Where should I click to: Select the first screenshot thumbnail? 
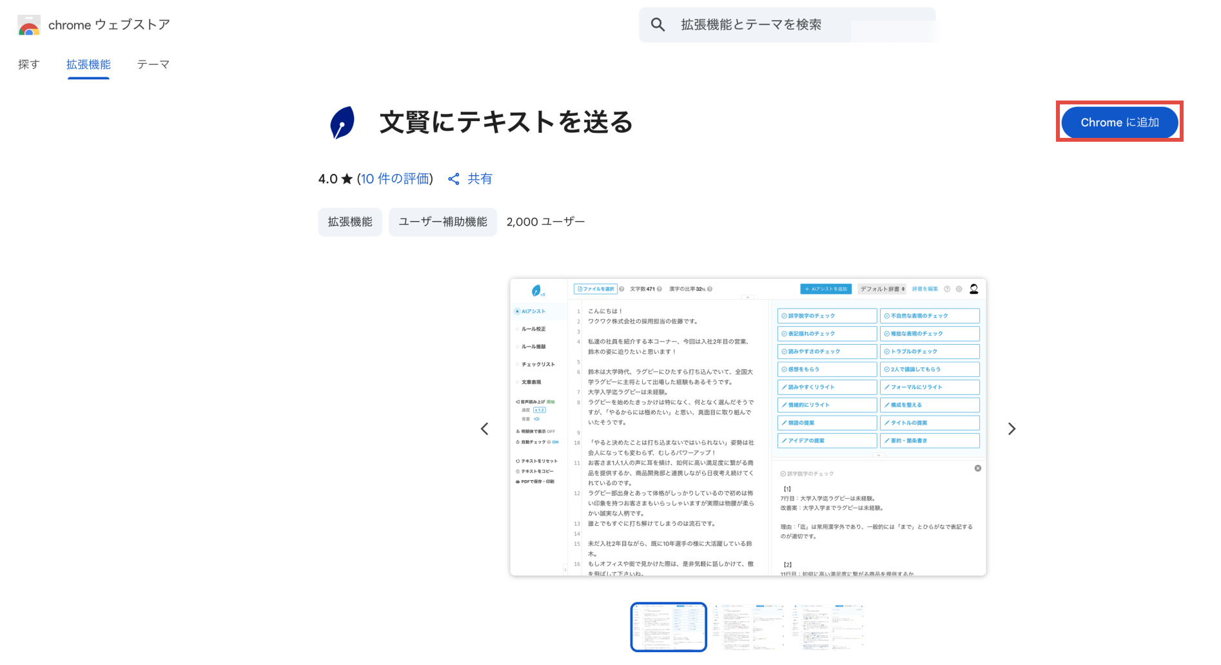[x=669, y=627]
